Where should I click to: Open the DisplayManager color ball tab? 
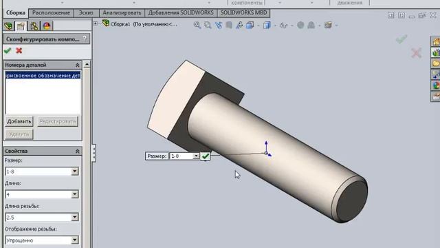47,26
